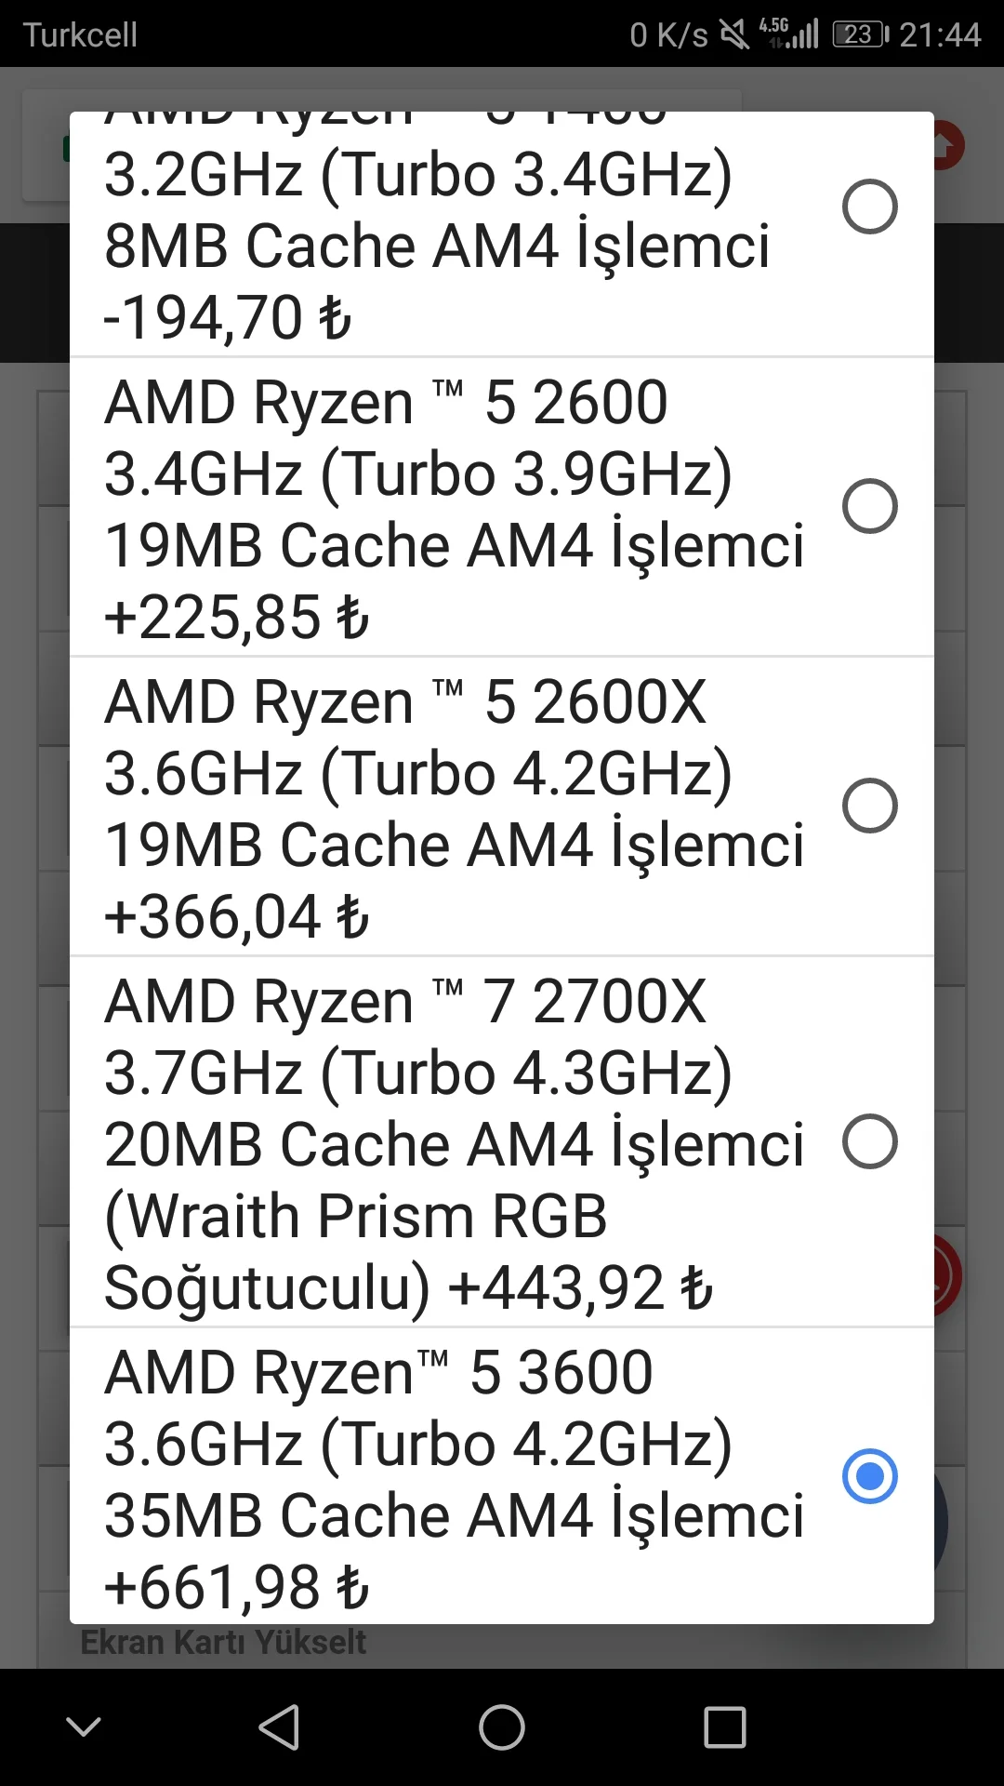Tap the selected Ryzen 5 3600 radio
1004x1786 pixels.
(869, 1476)
